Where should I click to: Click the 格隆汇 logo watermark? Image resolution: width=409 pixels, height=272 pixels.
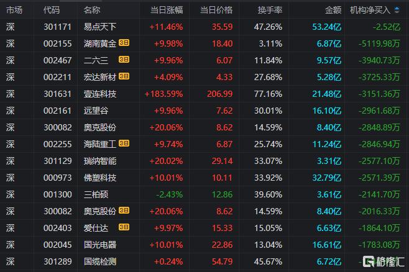click(384, 261)
